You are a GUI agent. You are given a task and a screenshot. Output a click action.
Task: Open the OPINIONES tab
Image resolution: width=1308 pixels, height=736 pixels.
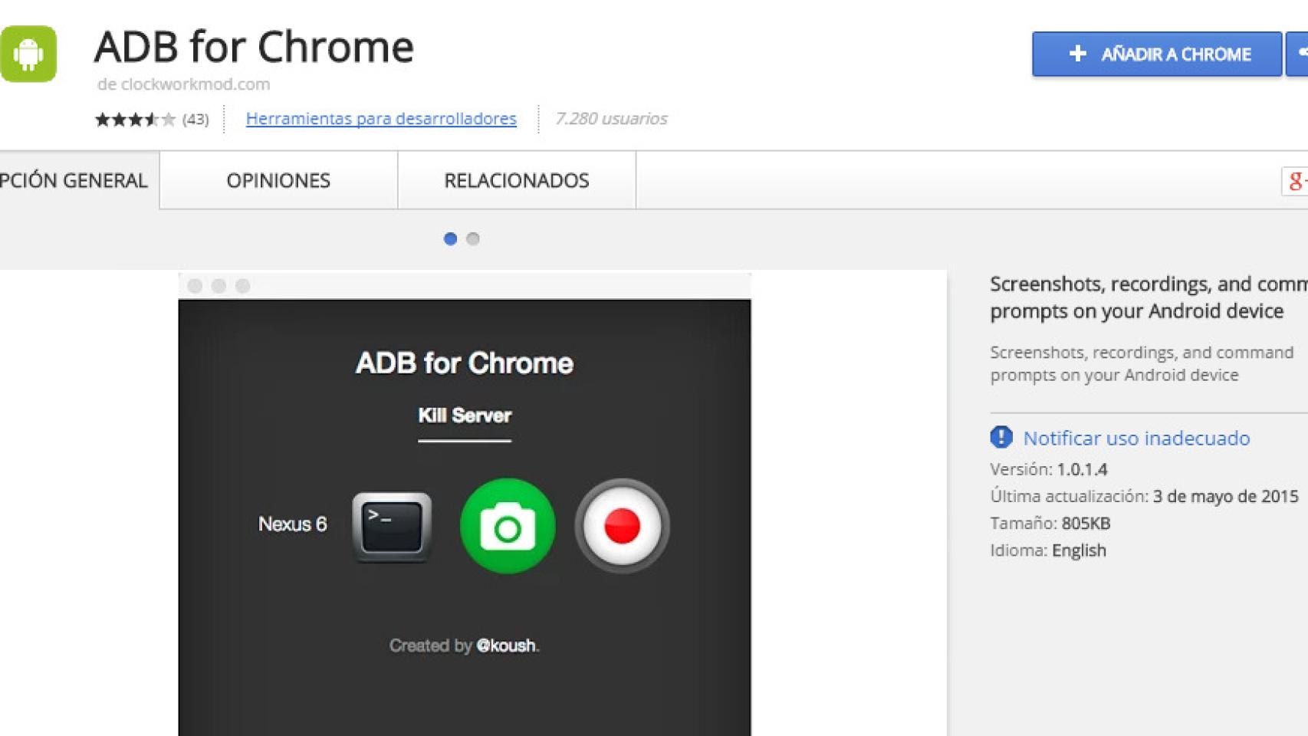[x=278, y=180]
